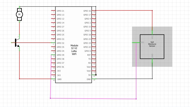
Task: Select the GPIO 21 pin
Action: point(53,11)
